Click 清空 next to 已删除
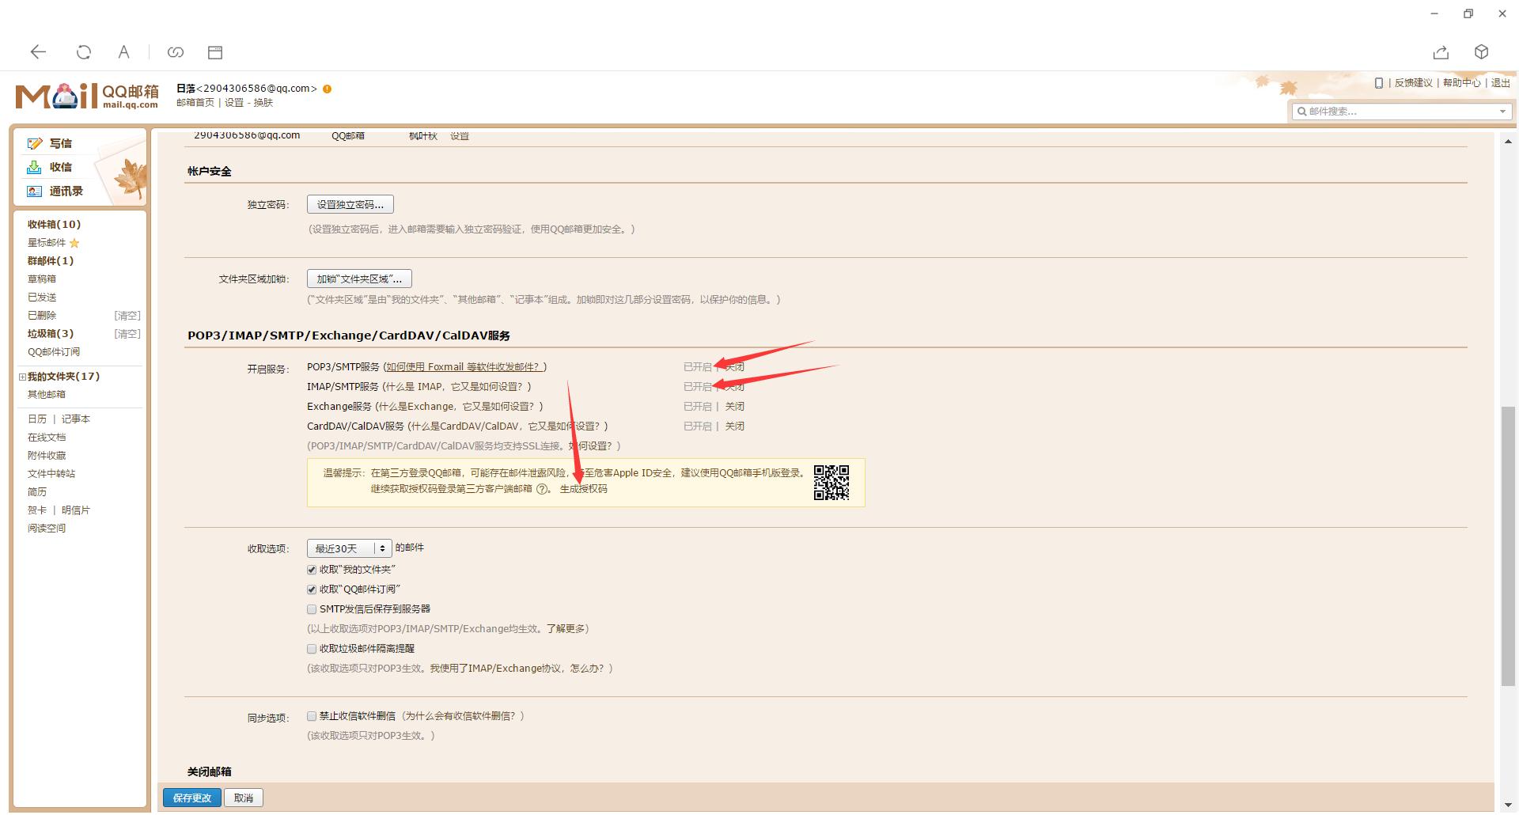Image resolution: width=1519 pixels, height=815 pixels. [x=127, y=316]
